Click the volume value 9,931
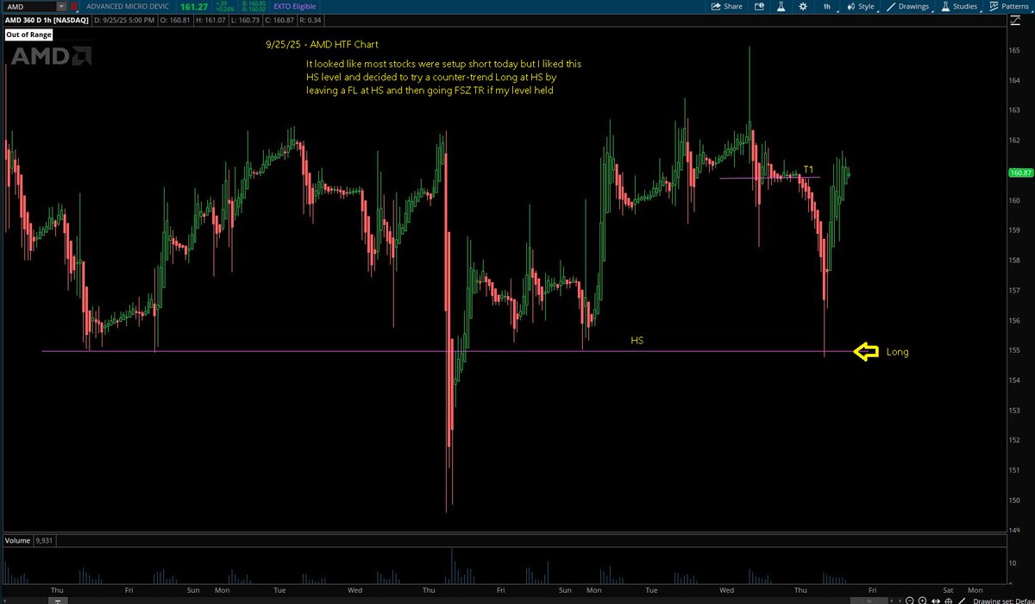 click(43, 540)
